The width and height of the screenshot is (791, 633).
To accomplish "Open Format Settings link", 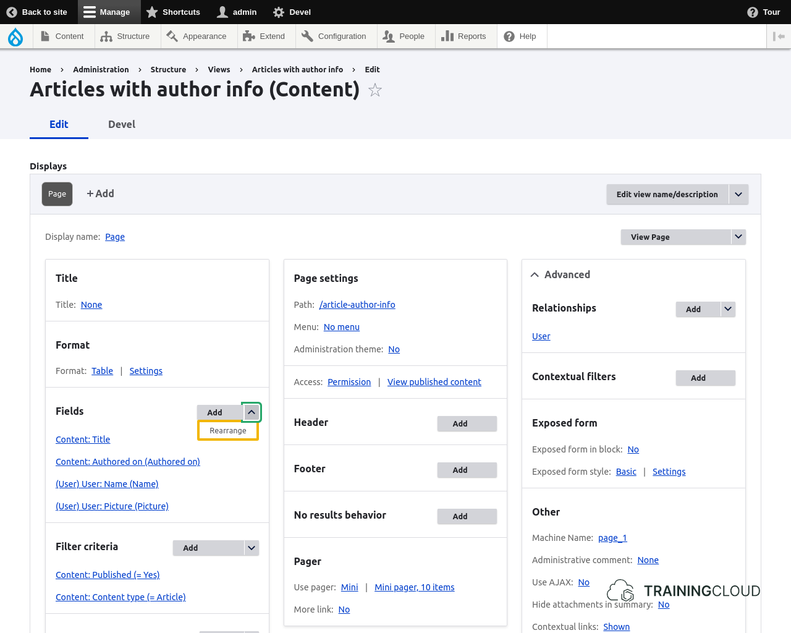I will click(x=146, y=371).
